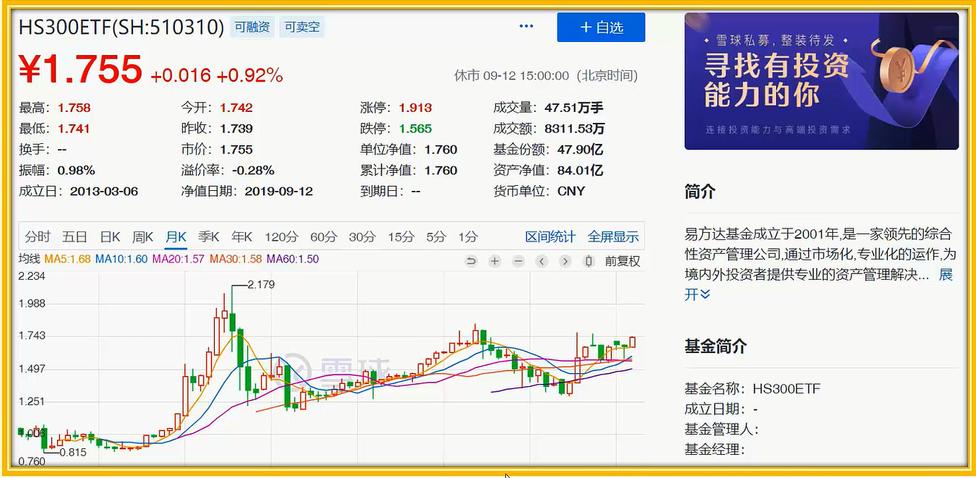Screen dimensions: 976x478
Task: Click the 基金管理人 row label
Action: [722, 429]
